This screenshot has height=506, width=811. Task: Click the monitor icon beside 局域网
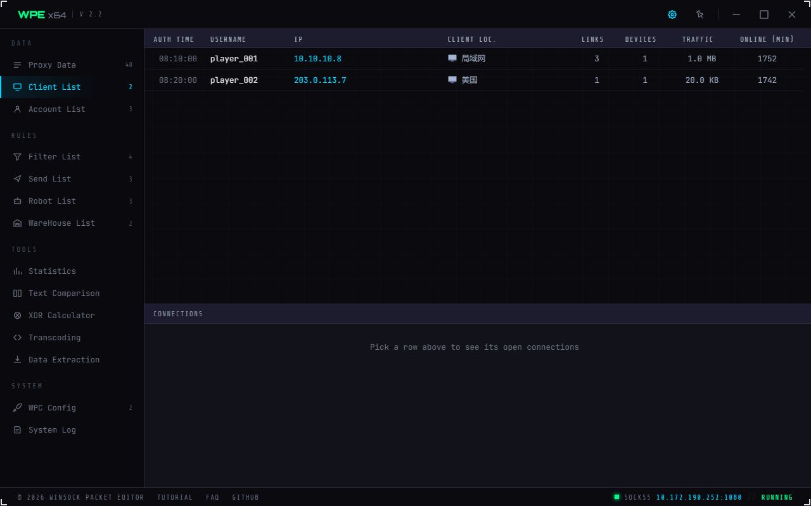pos(452,58)
